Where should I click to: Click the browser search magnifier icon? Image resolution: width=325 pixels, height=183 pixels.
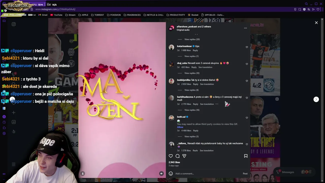point(306,4)
